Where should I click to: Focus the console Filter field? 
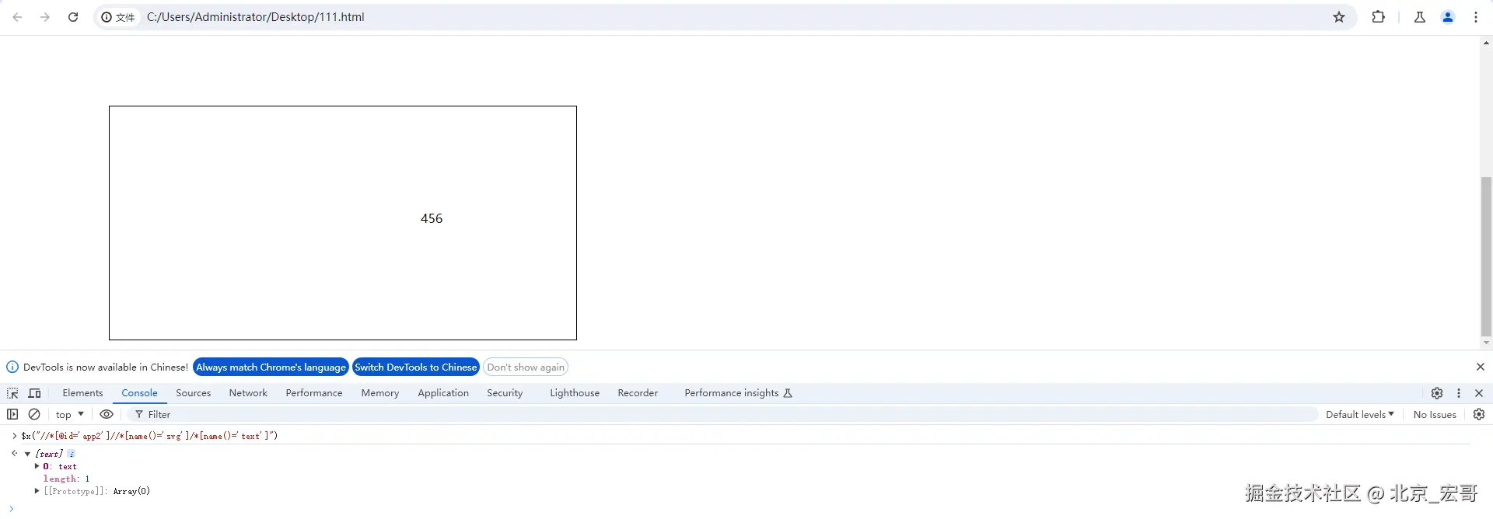click(723, 414)
